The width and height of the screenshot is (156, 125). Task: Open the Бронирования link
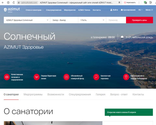pos(128,10)
